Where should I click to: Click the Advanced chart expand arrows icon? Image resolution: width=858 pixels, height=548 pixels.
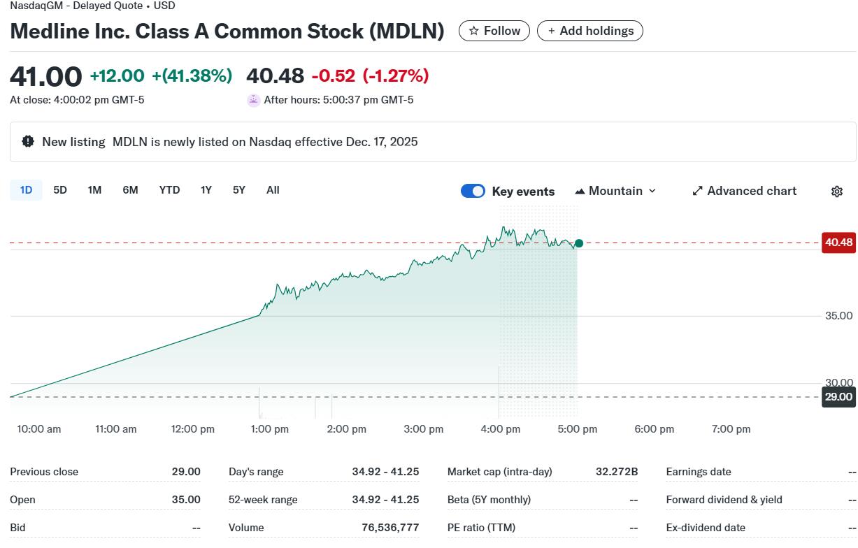point(697,191)
